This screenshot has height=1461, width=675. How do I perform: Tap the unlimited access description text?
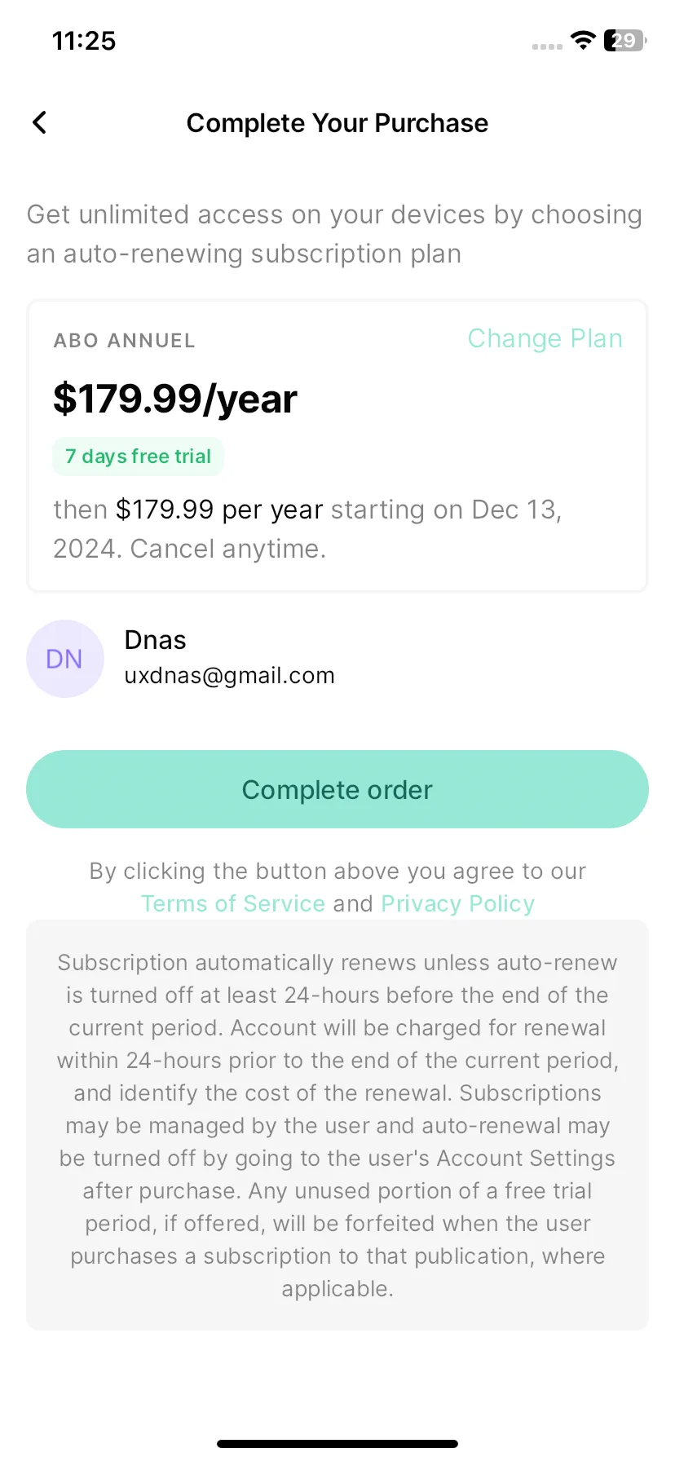(x=334, y=234)
